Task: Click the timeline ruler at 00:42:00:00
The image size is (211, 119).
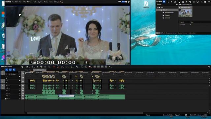Action: tap(40, 72)
